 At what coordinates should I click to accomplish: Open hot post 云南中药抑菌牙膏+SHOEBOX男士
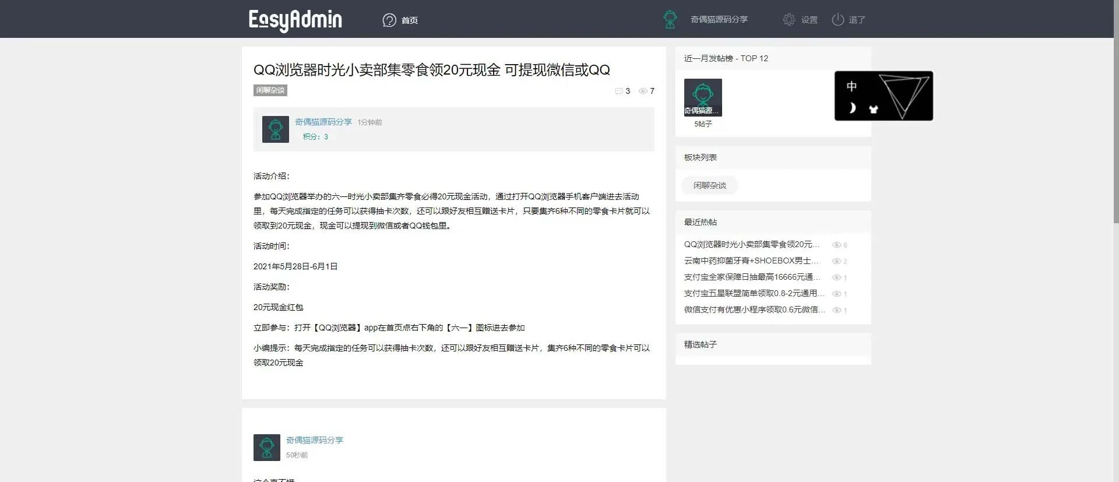(x=751, y=261)
